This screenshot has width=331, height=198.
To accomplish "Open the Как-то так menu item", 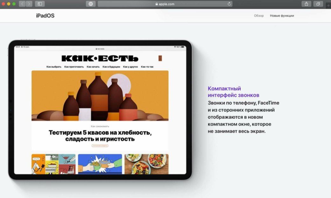I will pos(147,67).
